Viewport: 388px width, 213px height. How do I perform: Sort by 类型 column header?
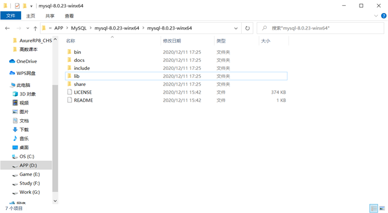221,41
